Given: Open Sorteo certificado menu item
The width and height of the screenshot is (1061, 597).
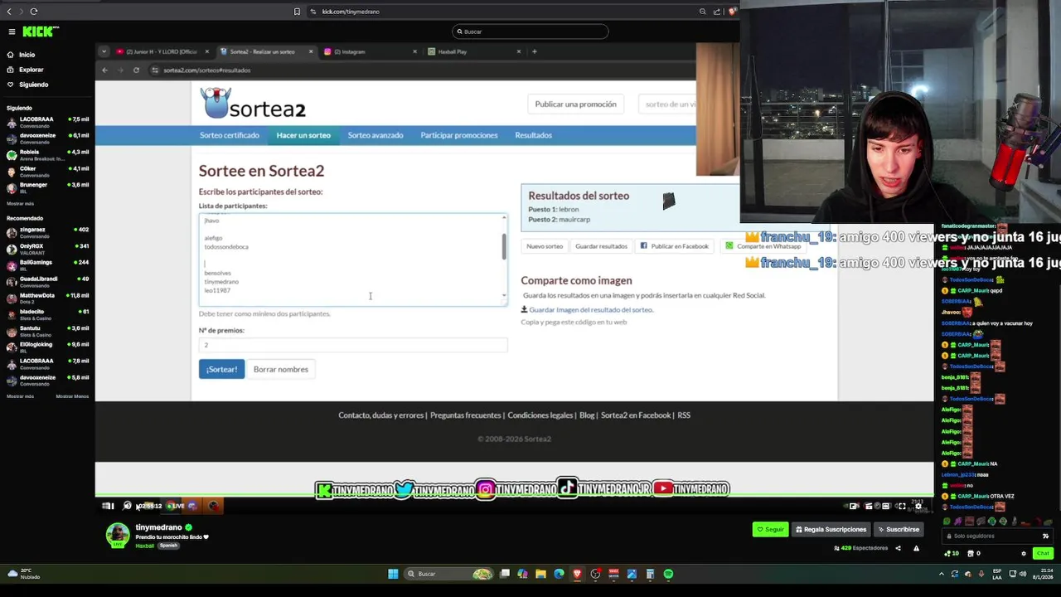Looking at the screenshot, I should tap(230, 135).
